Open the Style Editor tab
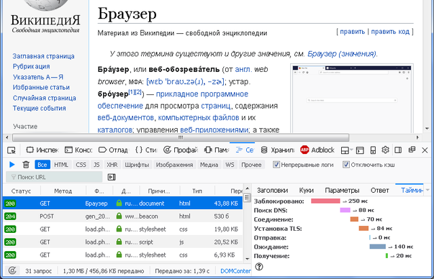This screenshot has width=434, height=279. 146,150
